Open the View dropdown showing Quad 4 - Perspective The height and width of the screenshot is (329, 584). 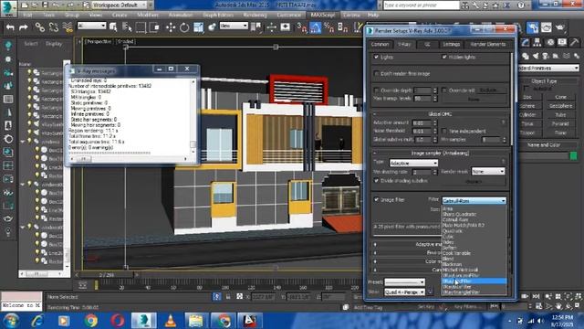click(x=404, y=292)
